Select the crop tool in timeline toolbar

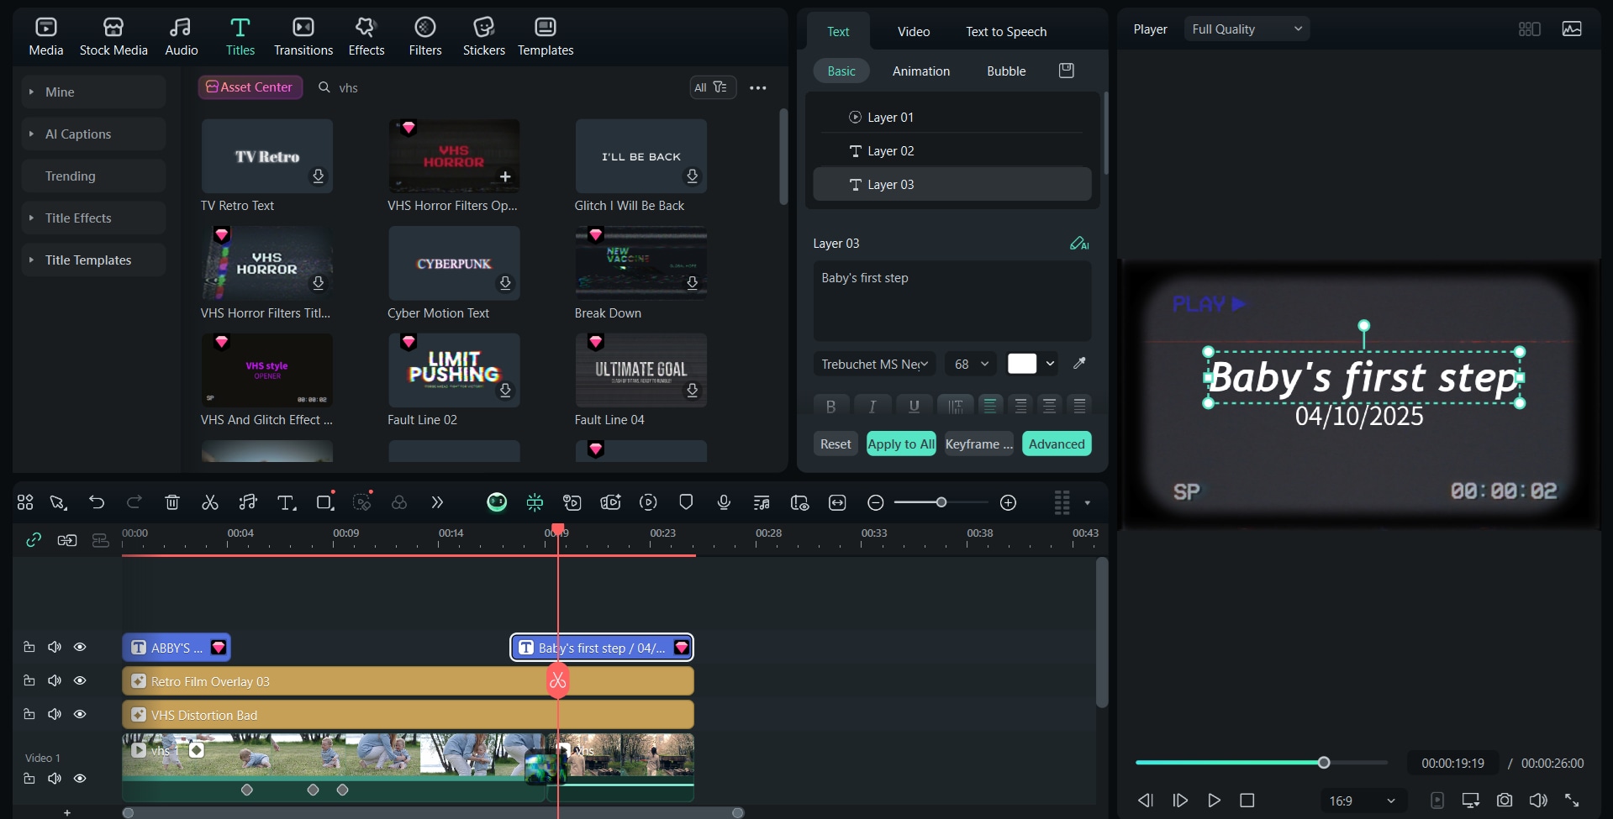tap(324, 502)
